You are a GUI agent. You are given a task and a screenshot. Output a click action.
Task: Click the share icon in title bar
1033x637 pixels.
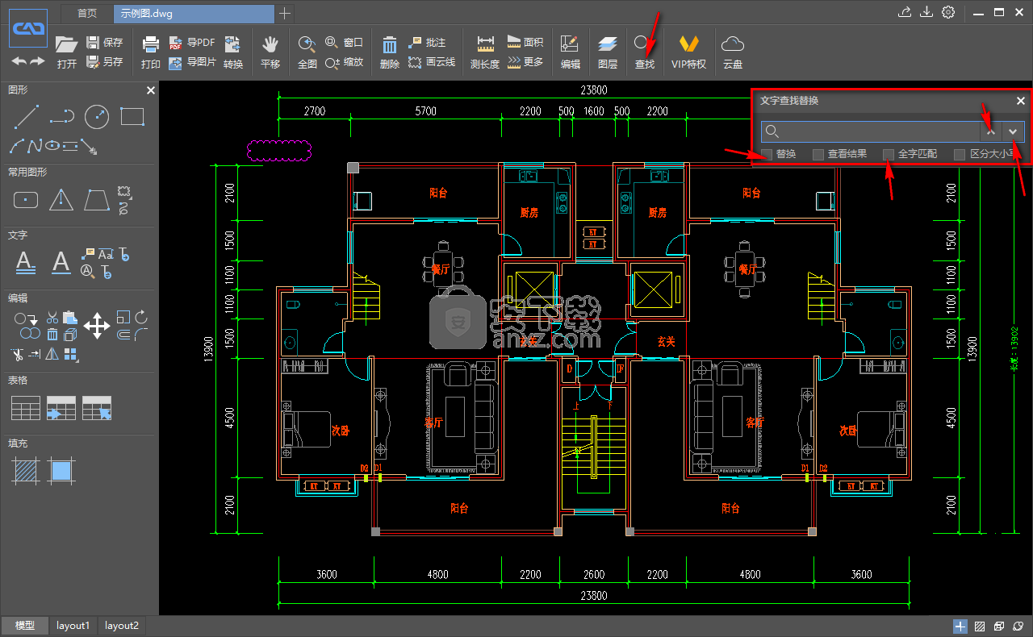(905, 12)
